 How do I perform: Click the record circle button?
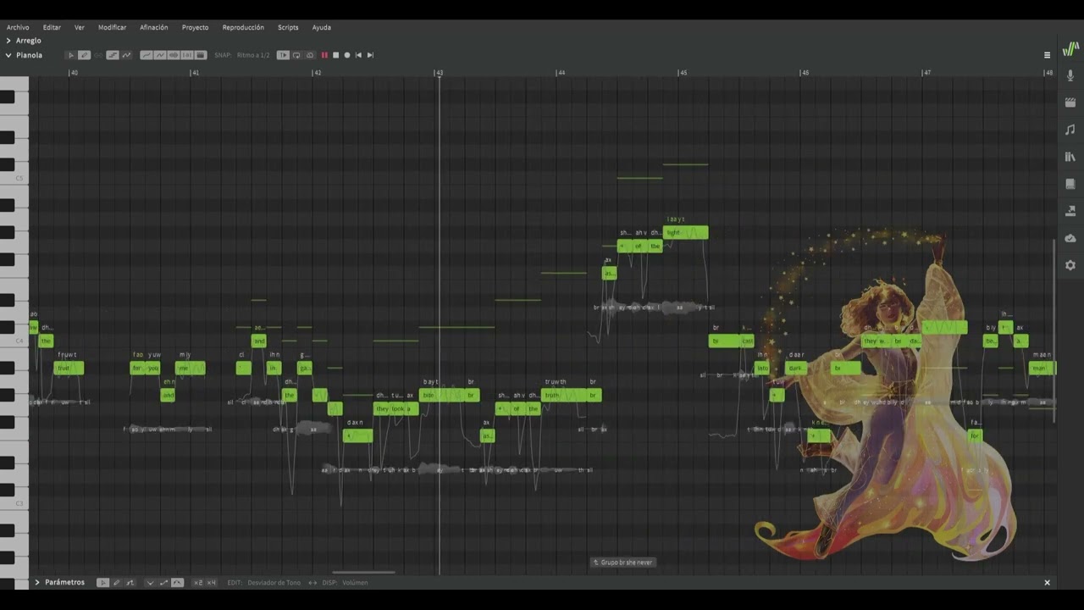(x=347, y=55)
